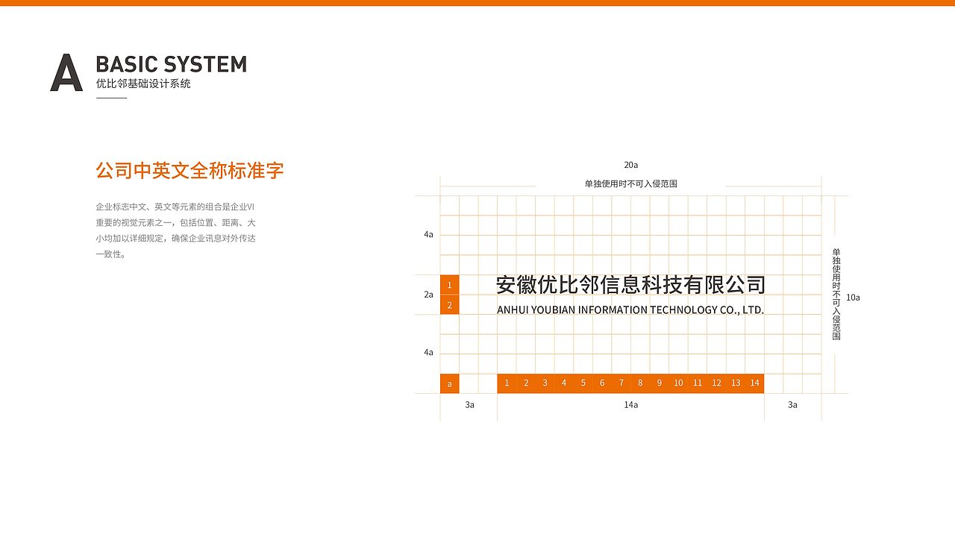Click the 4a label above the 2a label
The height and width of the screenshot is (537, 955).
[428, 234]
